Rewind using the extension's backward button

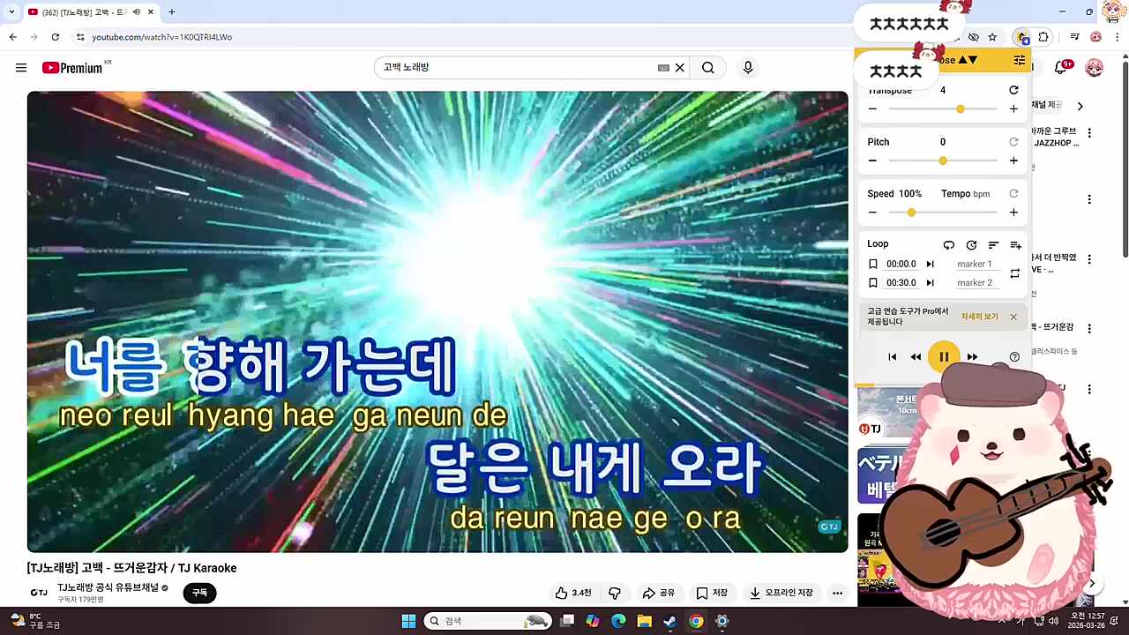[x=916, y=357]
